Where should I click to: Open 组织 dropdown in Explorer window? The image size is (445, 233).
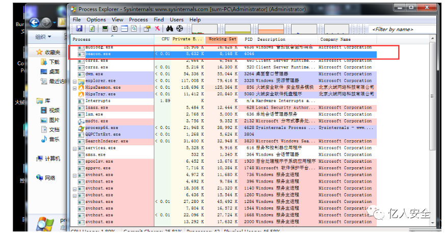pyautogui.click(x=43, y=37)
